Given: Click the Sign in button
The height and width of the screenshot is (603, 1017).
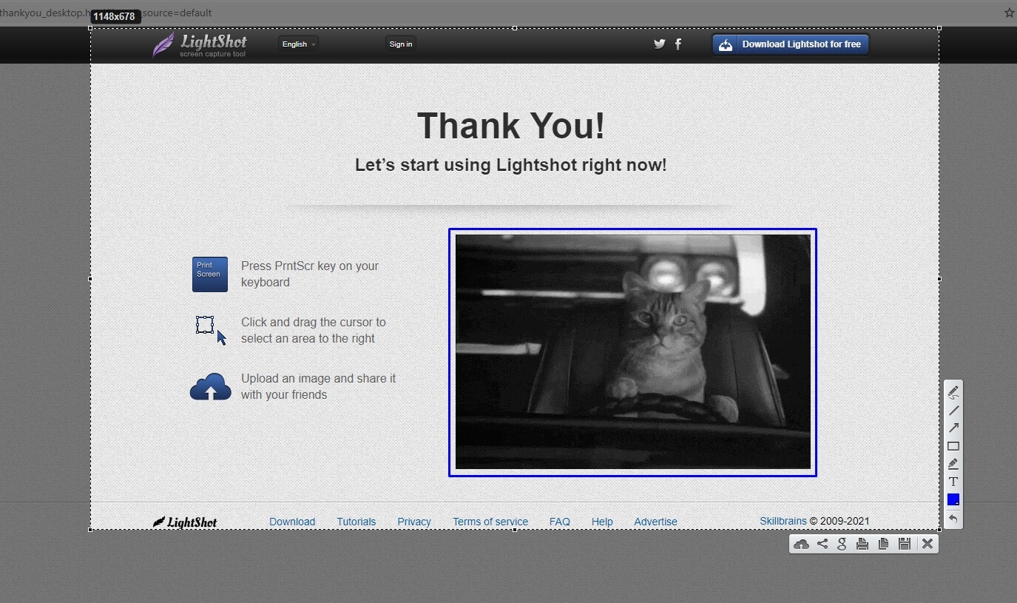Looking at the screenshot, I should pos(400,44).
